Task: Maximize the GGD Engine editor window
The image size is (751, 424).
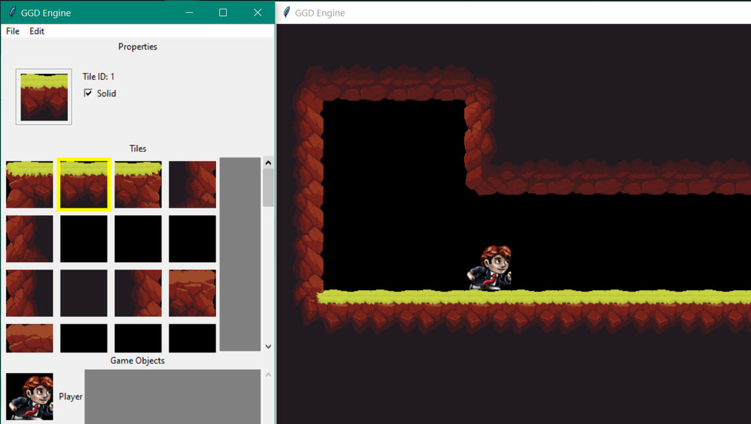Action: 223,13
